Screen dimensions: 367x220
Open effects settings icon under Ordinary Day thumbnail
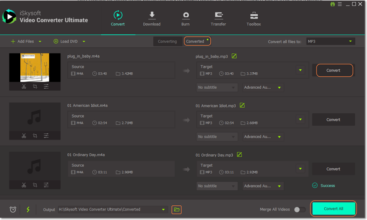click(46, 185)
